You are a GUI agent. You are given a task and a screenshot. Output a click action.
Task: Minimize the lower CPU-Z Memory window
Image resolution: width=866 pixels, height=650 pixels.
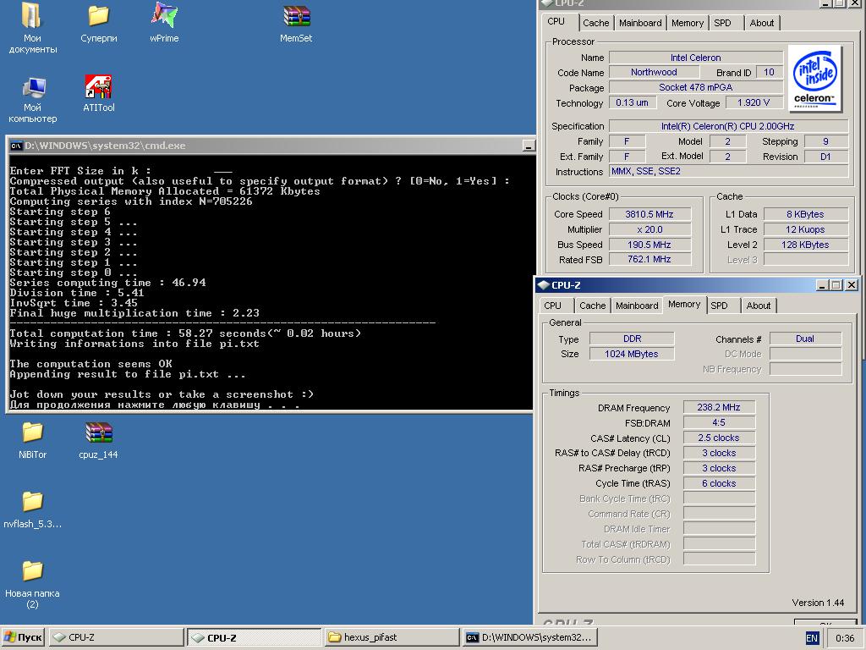click(822, 285)
